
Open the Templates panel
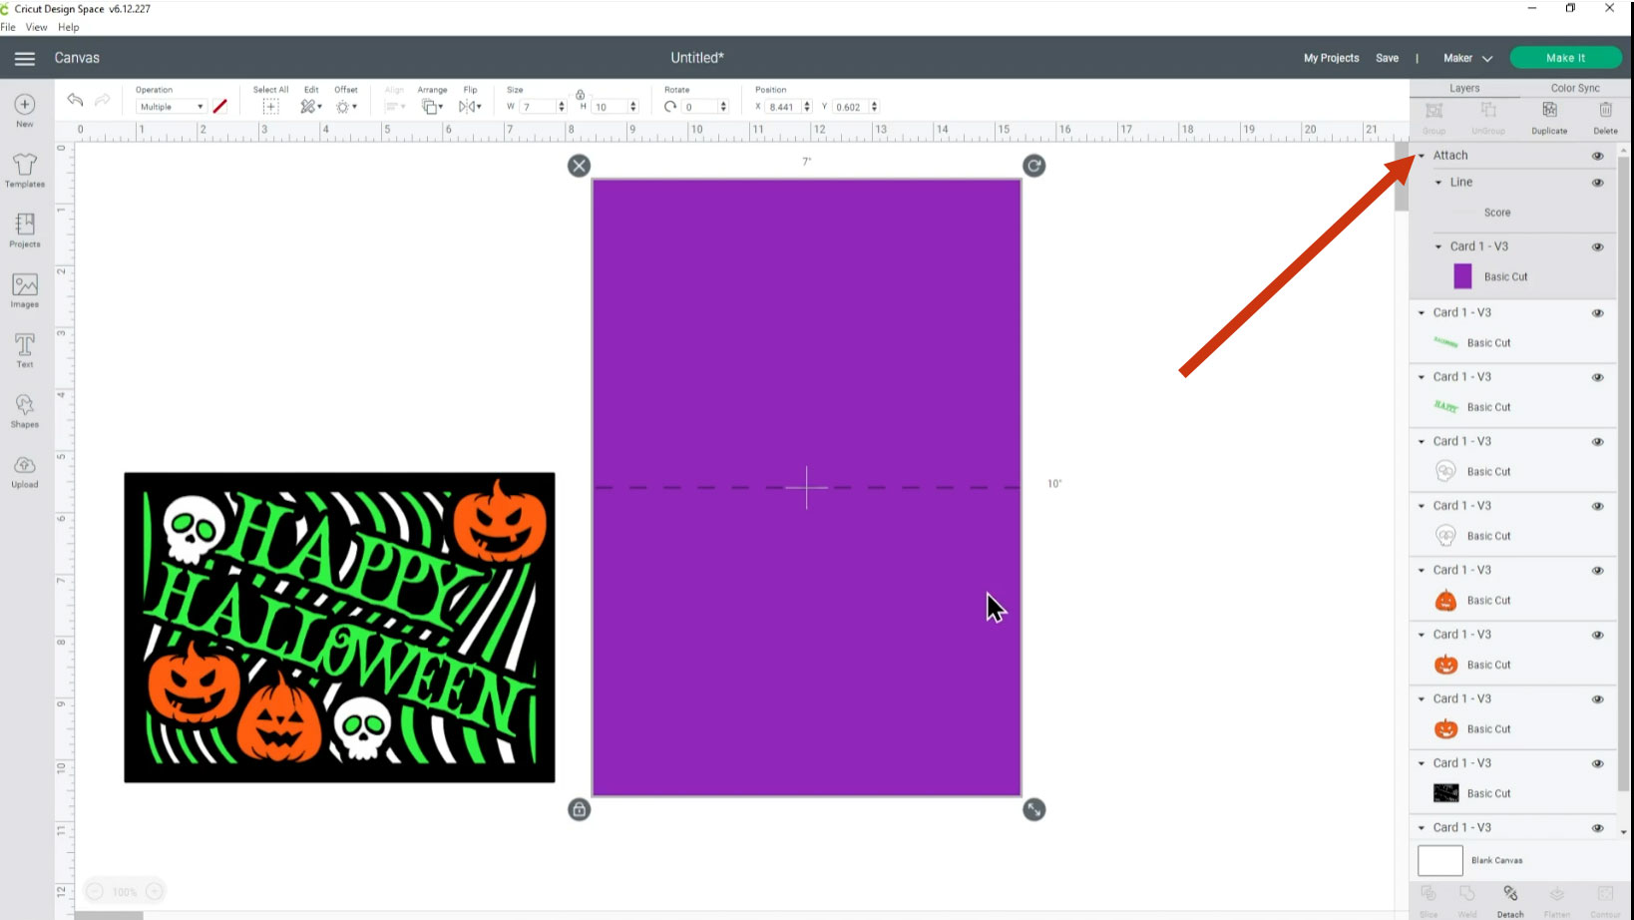point(25,170)
